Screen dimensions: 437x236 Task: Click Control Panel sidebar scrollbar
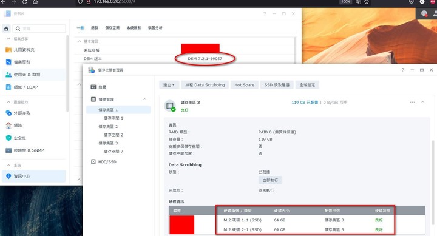point(67,74)
